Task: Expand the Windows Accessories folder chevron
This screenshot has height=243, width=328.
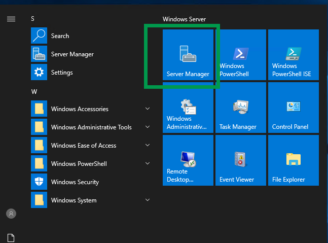Action: (148, 109)
